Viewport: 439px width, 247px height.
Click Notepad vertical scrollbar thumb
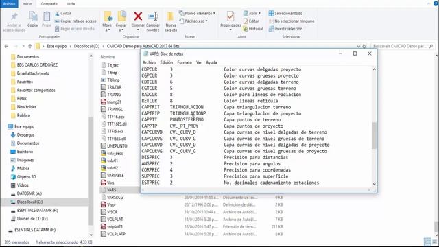[x=374, y=136]
